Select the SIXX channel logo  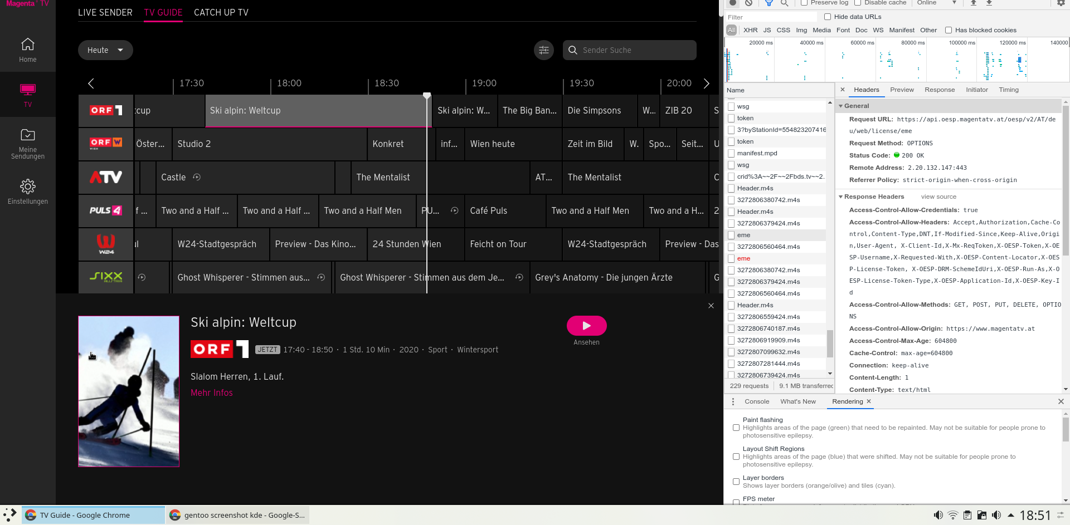[106, 277]
